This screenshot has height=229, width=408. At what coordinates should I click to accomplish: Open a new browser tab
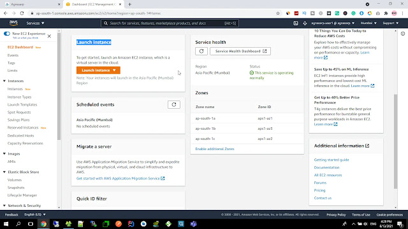pyautogui.click(x=129, y=4)
